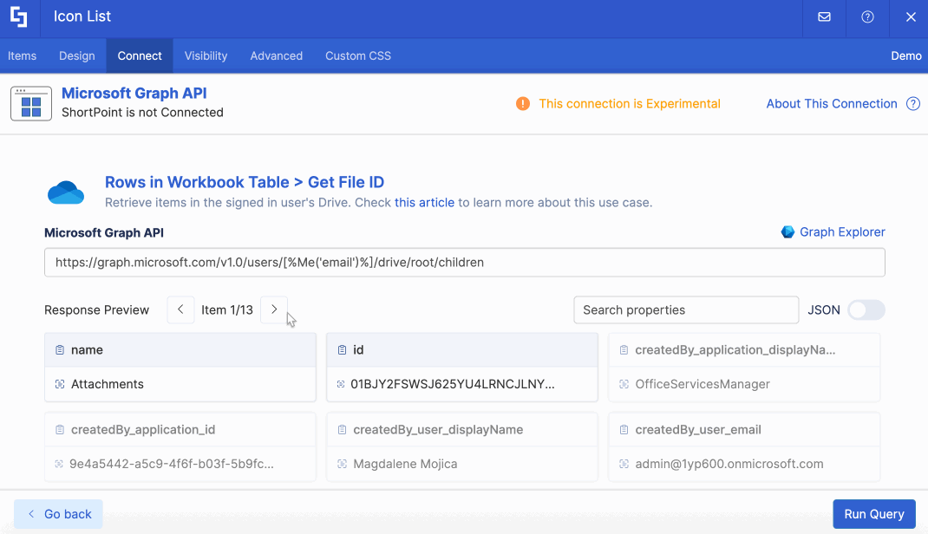Viewport: 928px width, 534px height.
Task: Go to next response preview item
Action: 274,309
